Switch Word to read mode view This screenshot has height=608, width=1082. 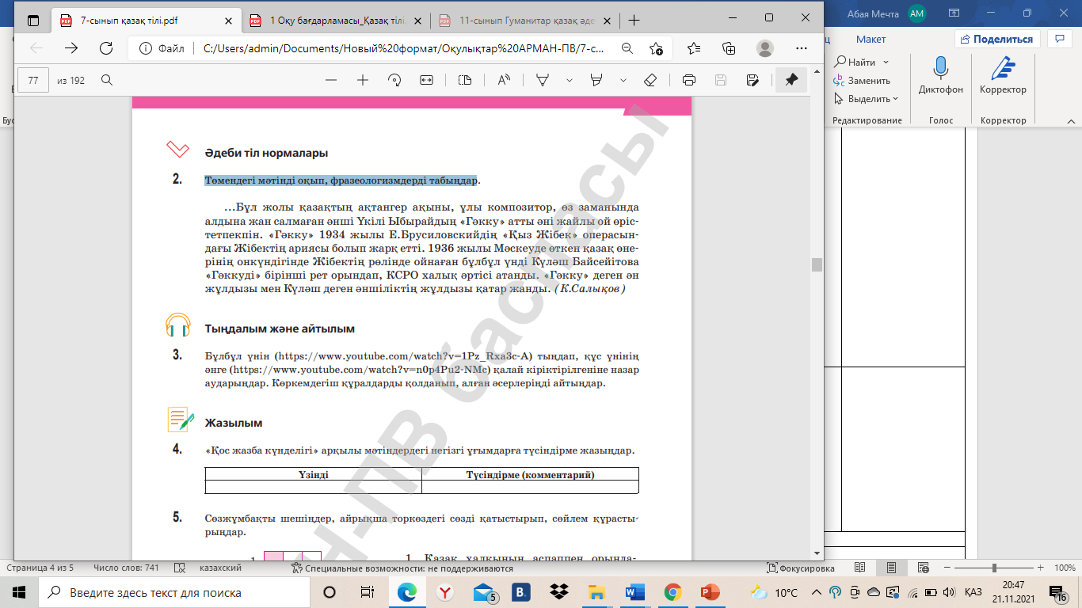[x=862, y=568]
